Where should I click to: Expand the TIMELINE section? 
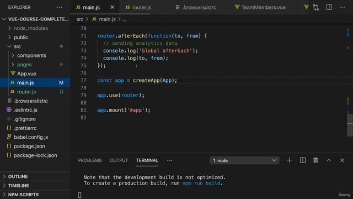coord(35,186)
